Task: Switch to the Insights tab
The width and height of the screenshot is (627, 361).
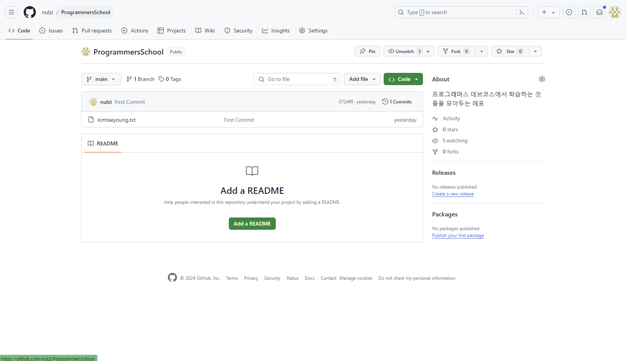Action: 276,31
